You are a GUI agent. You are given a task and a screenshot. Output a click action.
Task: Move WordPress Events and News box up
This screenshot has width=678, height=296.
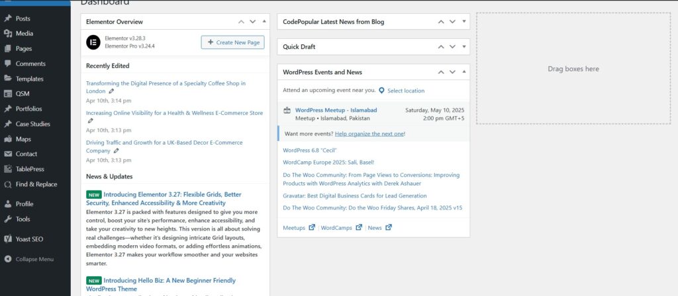441,72
